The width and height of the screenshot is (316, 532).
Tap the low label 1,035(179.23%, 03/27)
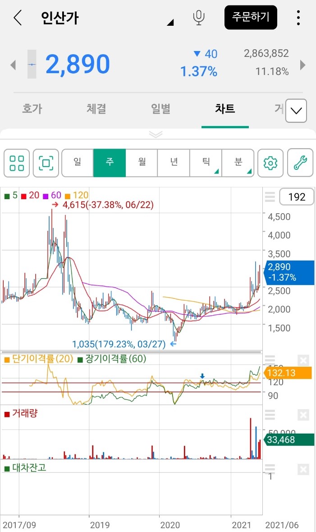tap(119, 344)
